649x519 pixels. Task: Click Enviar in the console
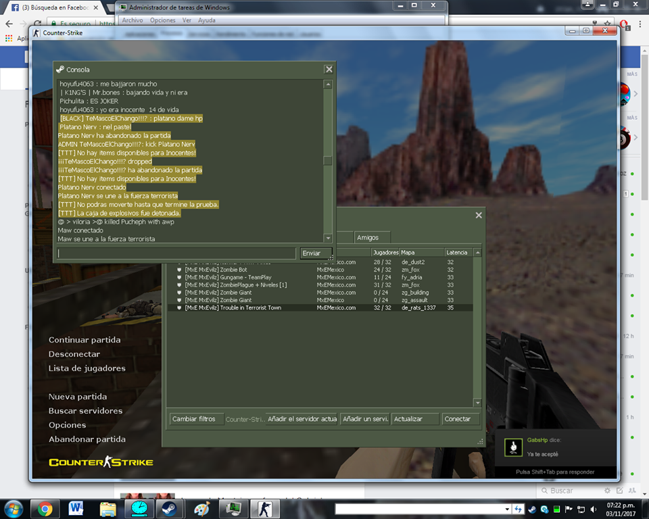tap(316, 253)
